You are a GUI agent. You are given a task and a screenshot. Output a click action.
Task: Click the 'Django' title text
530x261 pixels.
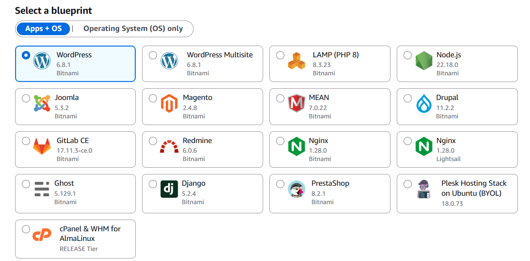(x=194, y=183)
